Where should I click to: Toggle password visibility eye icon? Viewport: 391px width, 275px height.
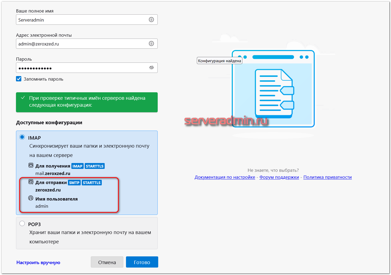coord(151,68)
